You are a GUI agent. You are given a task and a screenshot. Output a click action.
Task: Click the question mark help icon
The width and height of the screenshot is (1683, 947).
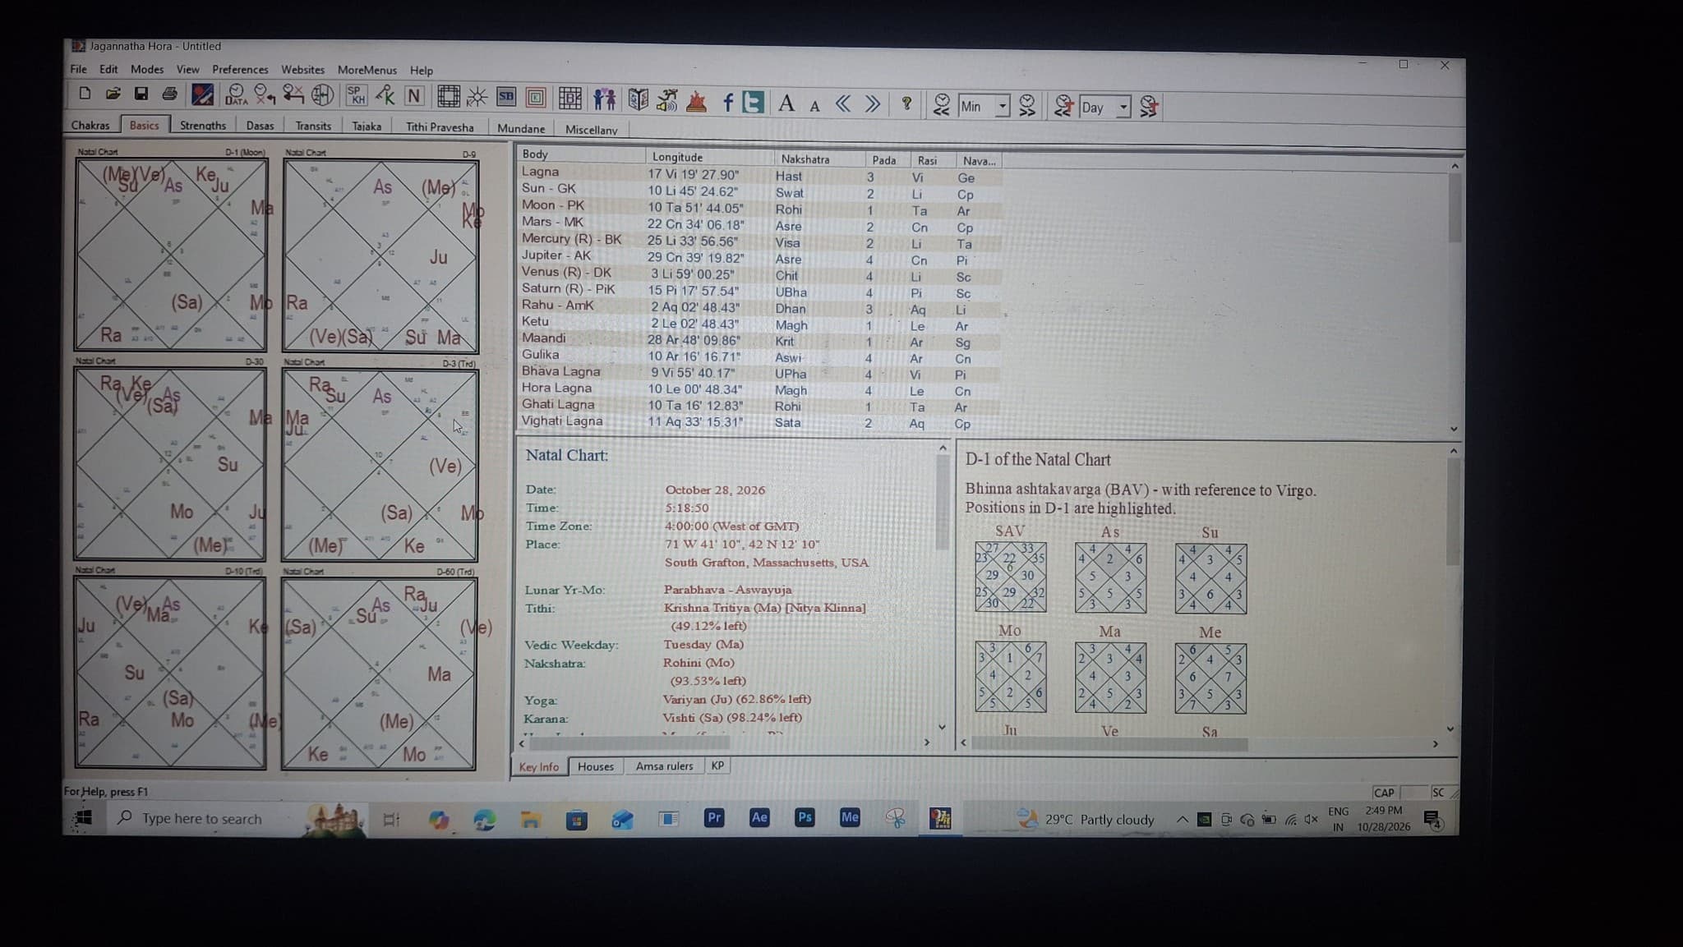point(906,103)
